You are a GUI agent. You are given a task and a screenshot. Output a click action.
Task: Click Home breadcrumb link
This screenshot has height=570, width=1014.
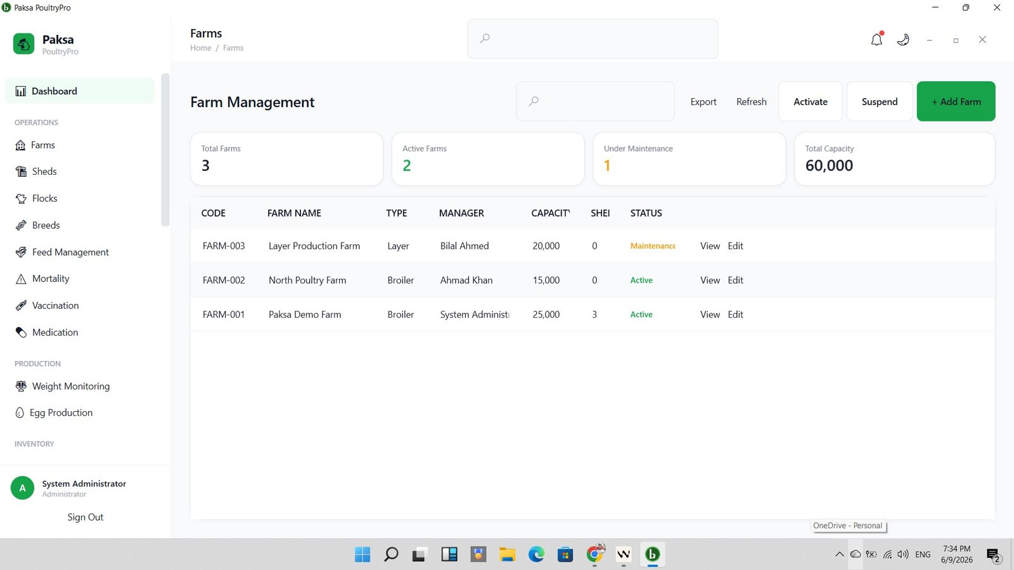tap(201, 48)
